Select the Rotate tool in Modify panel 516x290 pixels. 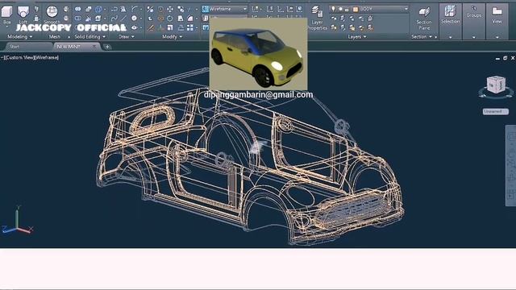click(170, 19)
